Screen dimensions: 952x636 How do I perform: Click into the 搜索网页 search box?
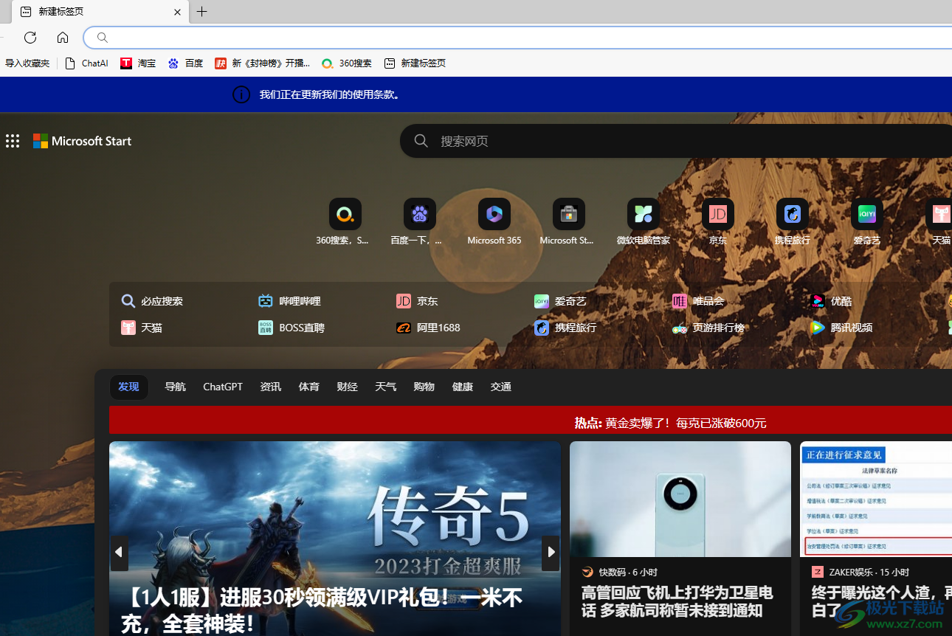(675, 141)
